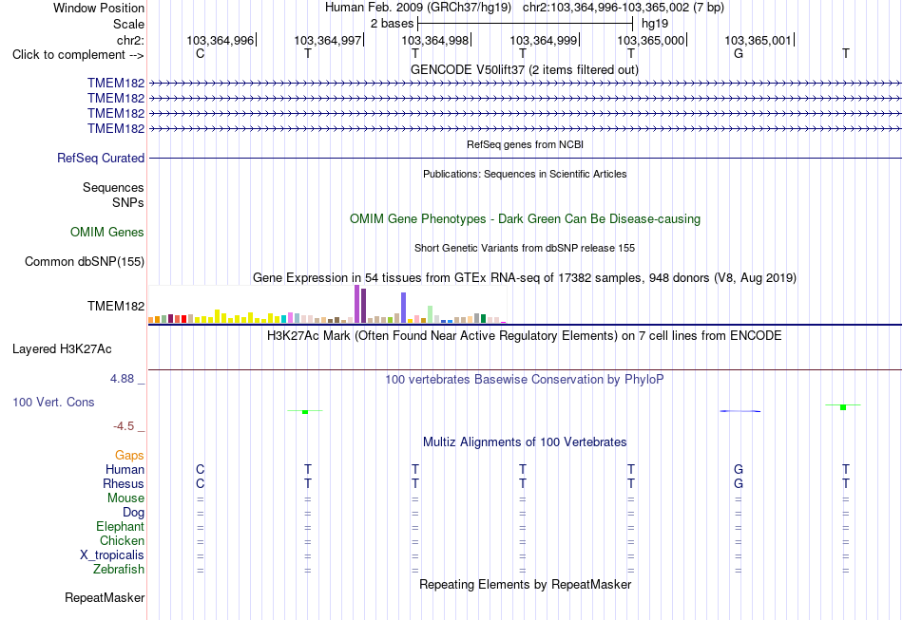903x620 pixels.
Task: Click the OMIM Genes track label
Action: pyautogui.click(x=107, y=233)
